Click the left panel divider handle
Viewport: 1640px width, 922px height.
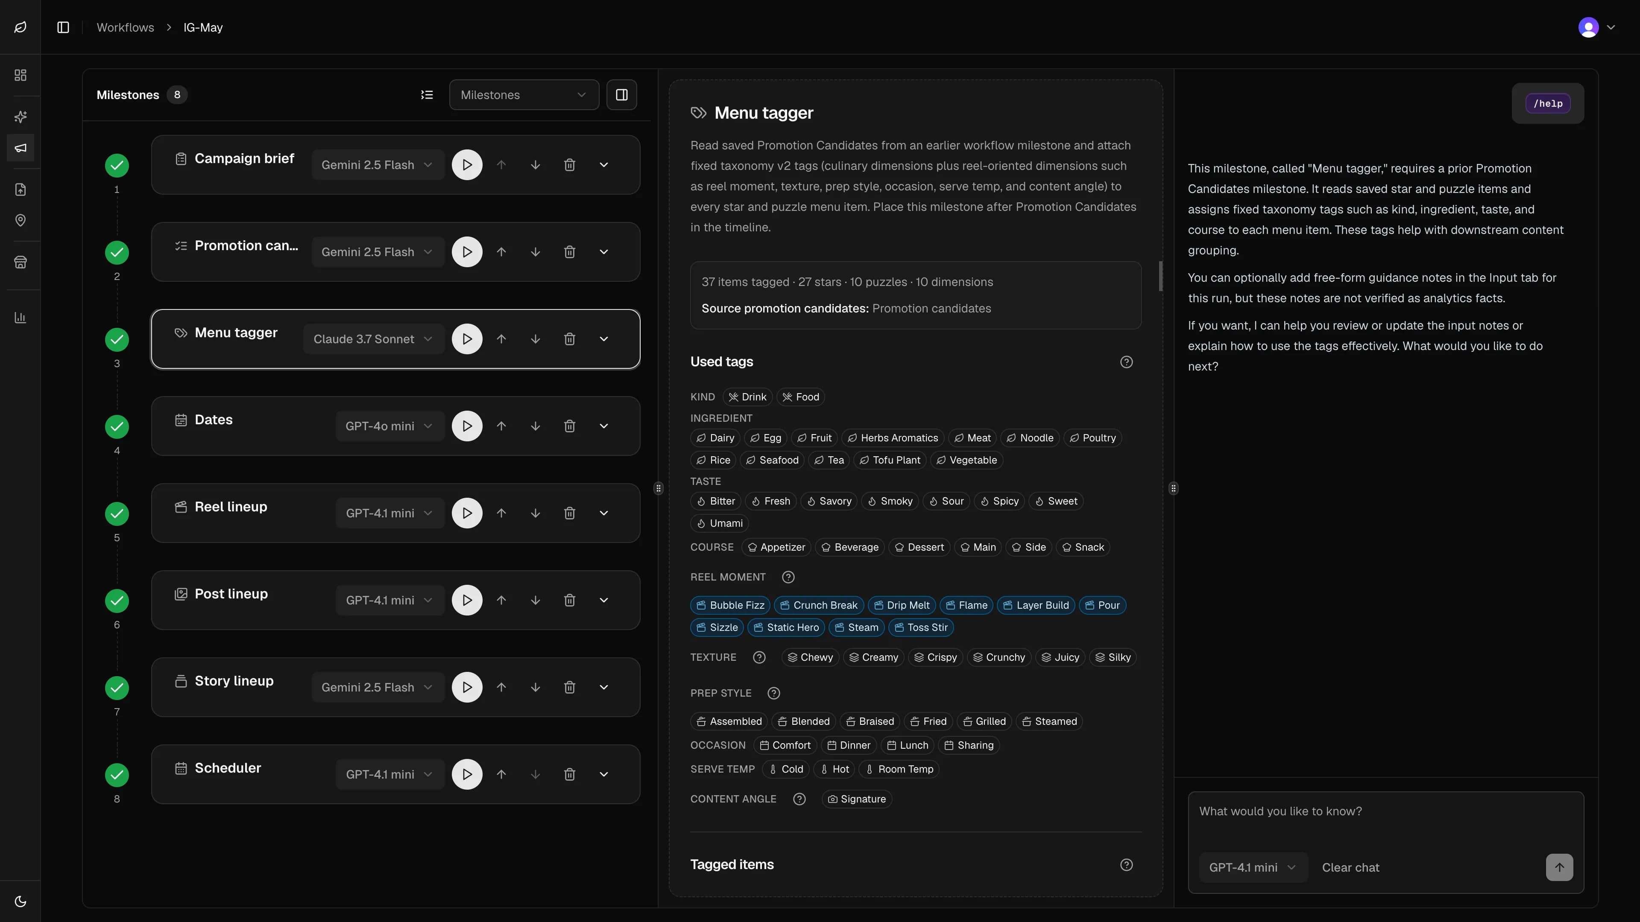tap(658, 489)
